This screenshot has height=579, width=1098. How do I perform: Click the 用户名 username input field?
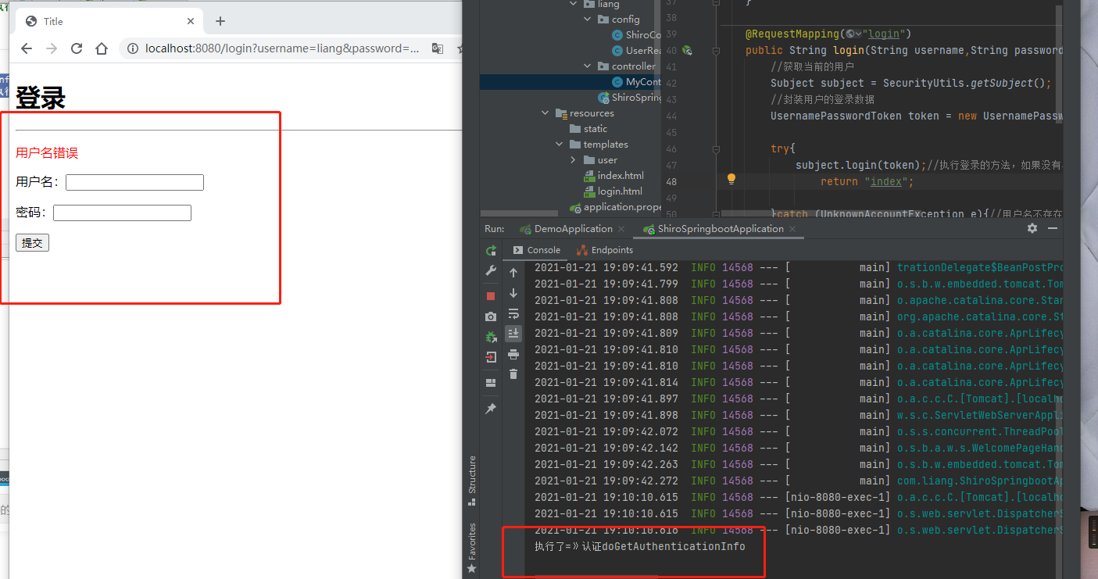click(x=134, y=182)
